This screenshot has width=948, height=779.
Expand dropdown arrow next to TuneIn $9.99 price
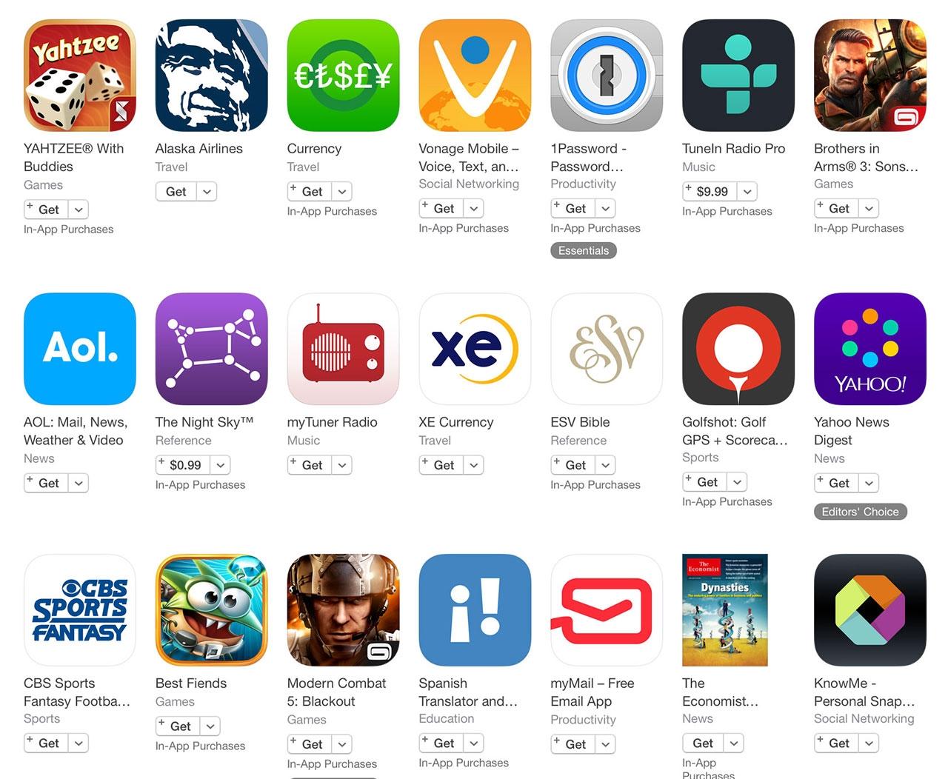748,192
